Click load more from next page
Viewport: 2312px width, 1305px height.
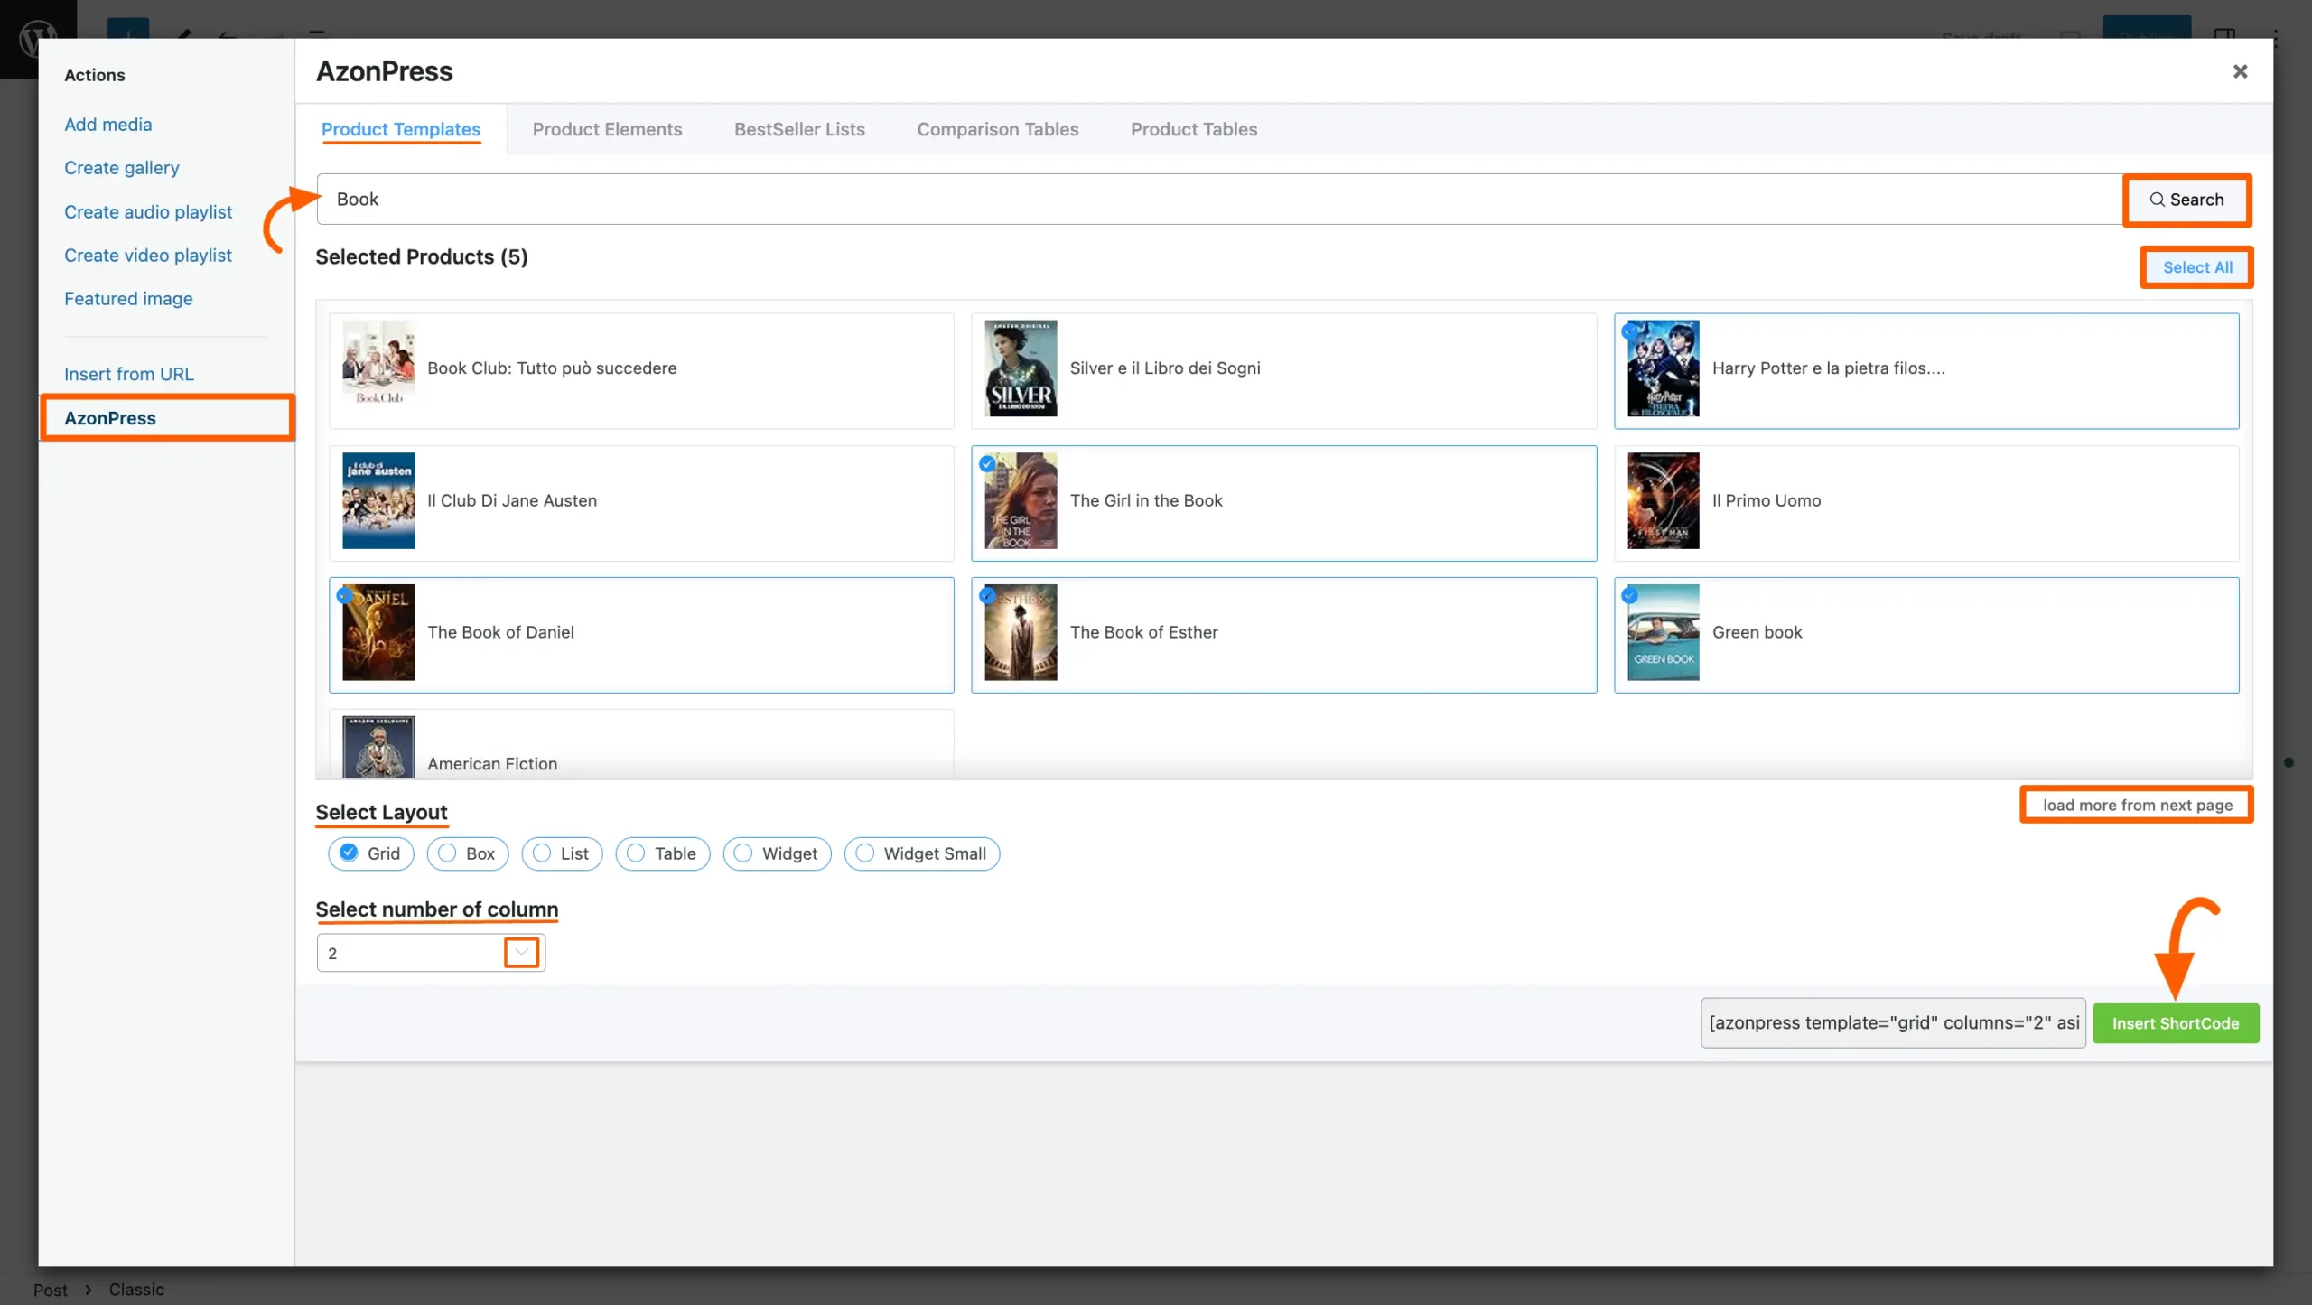pos(2136,804)
